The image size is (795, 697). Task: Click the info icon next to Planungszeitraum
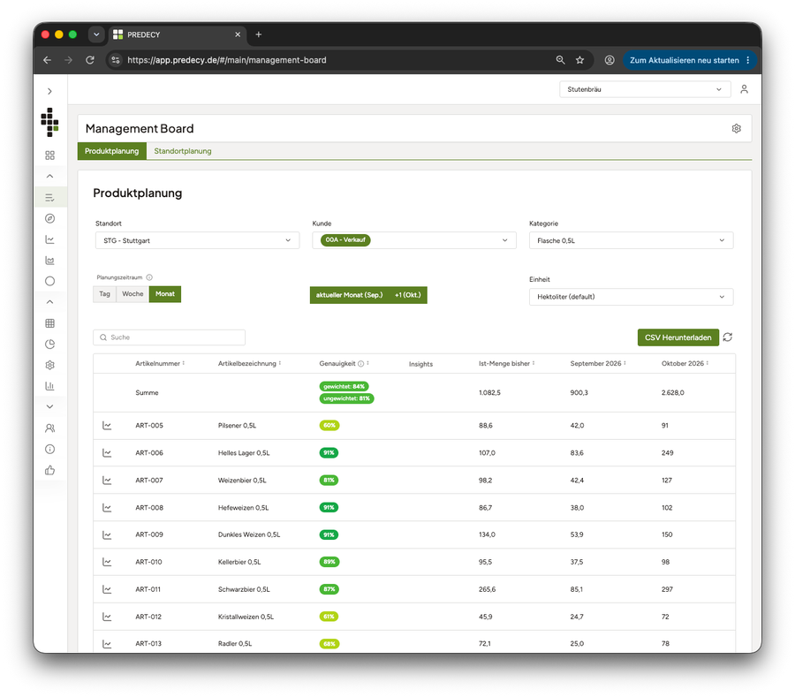tap(149, 277)
